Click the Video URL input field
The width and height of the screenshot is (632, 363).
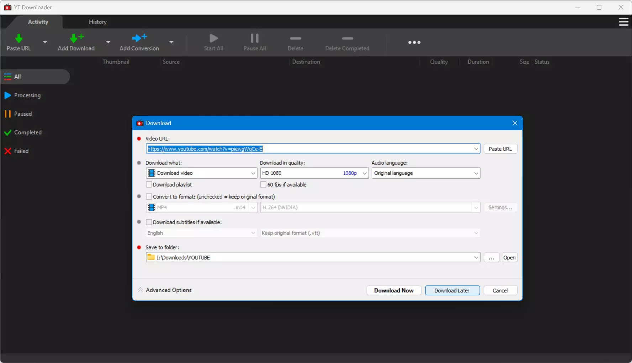[x=309, y=149]
